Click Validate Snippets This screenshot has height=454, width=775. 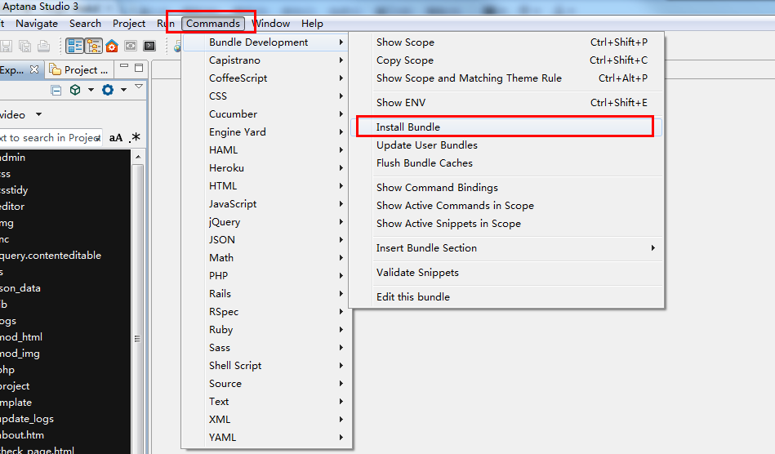pyautogui.click(x=506, y=273)
